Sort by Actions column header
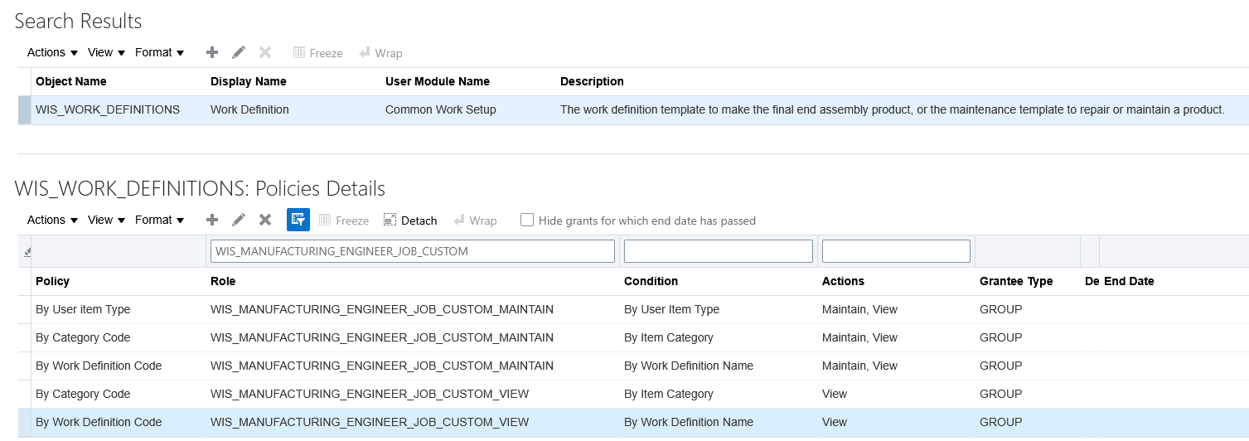 click(844, 281)
